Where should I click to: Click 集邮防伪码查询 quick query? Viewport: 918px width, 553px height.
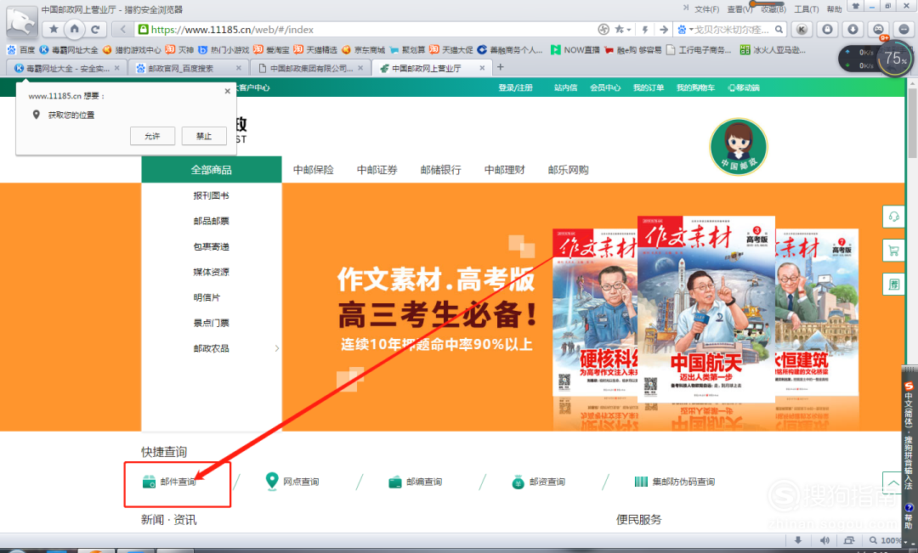(674, 482)
